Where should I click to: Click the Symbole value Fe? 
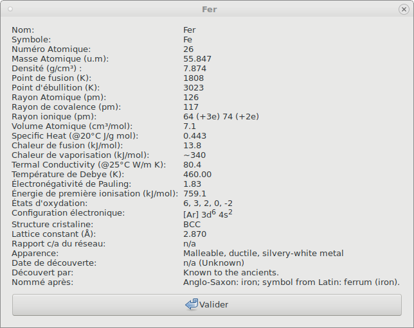tap(188, 40)
